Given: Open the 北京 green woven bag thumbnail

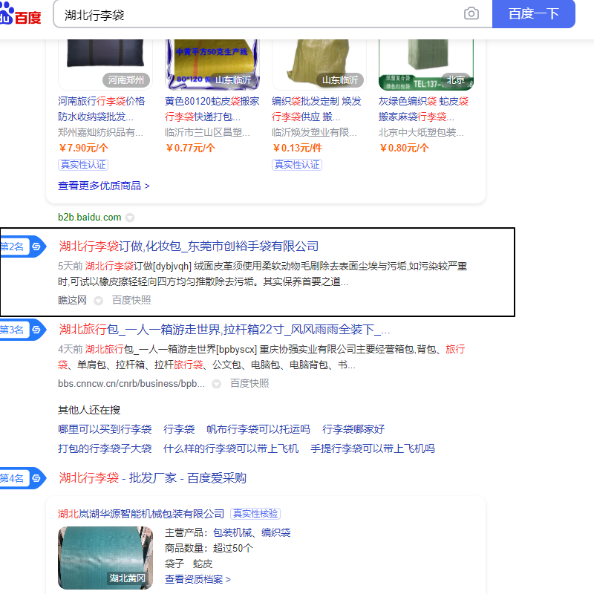Looking at the screenshot, I should click(425, 65).
